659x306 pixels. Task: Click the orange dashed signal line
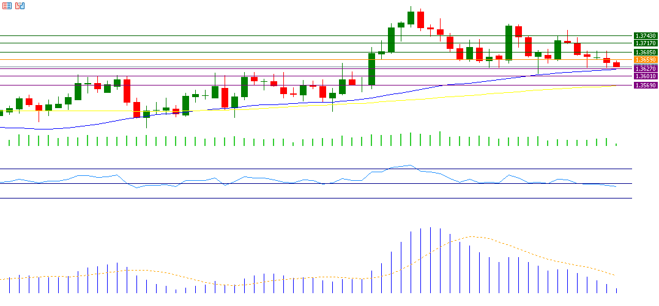pos(471,237)
